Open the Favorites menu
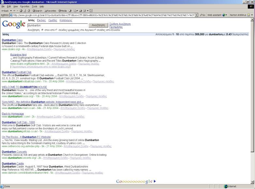 (25, 7)
